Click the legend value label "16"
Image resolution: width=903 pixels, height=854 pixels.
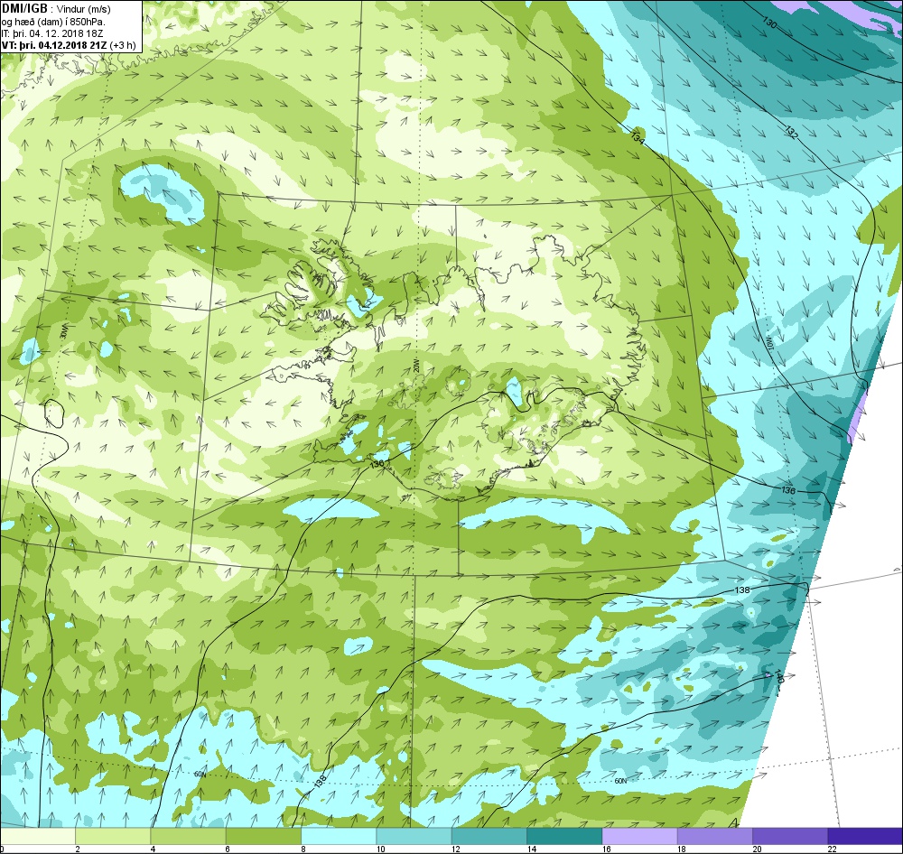[x=607, y=849]
